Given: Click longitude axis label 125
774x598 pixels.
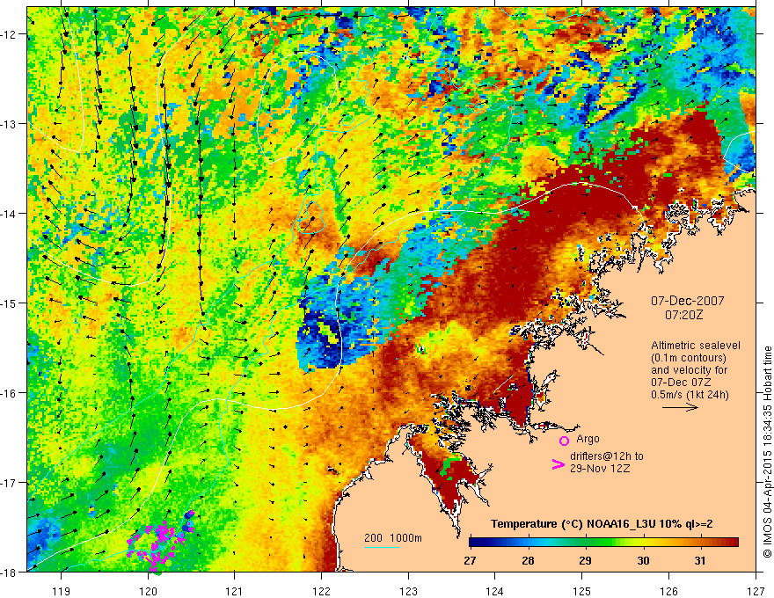Looking at the screenshot, I should 582,591.
